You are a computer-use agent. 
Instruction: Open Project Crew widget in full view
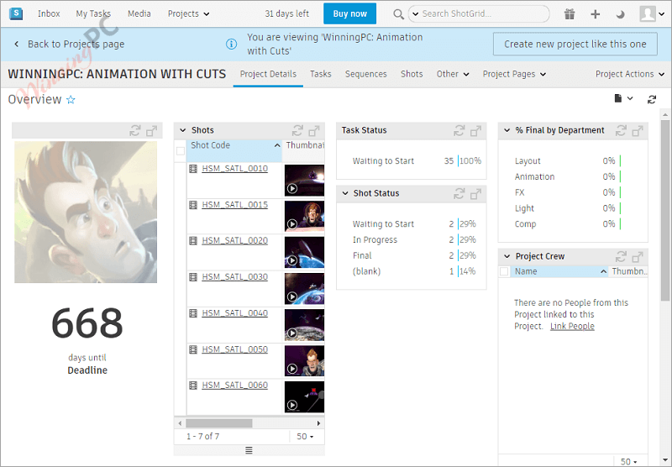(638, 256)
